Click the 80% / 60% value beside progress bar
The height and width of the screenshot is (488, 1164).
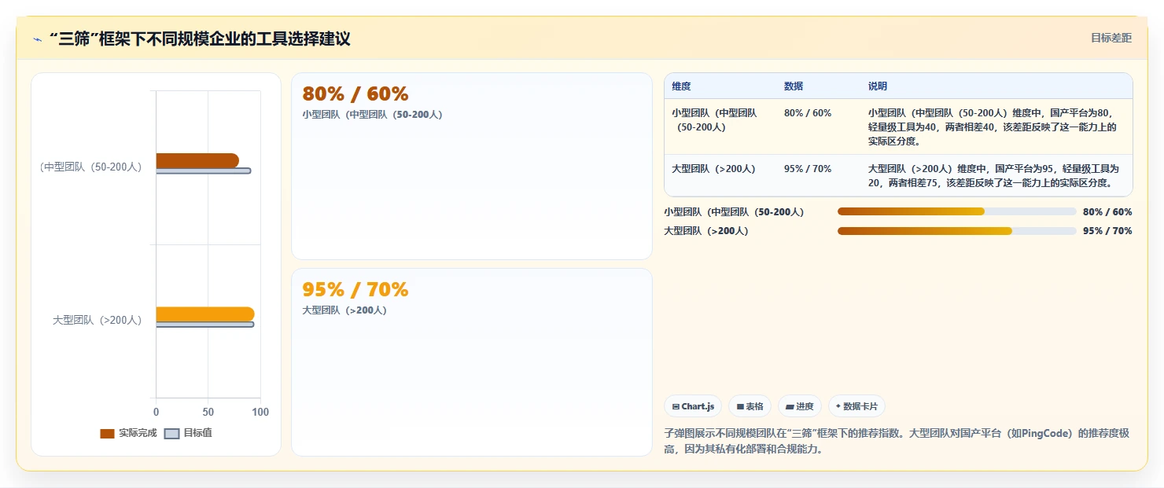(1107, 212)
